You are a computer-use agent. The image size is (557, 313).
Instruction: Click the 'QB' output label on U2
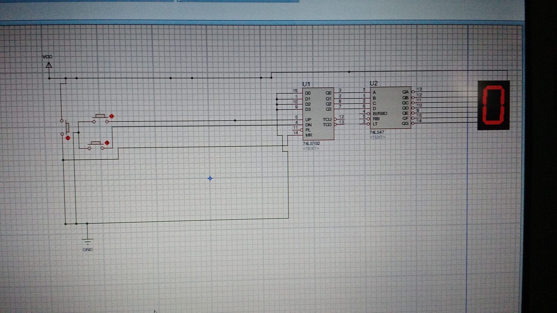click(405, 98)
